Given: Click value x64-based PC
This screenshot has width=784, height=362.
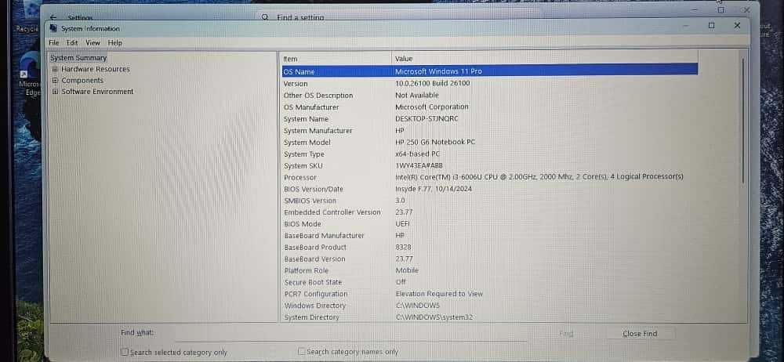Looking at the screenshot, I should (418, 154).
